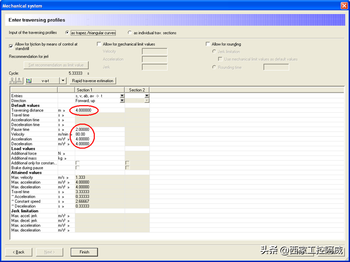The image size is (350, 262).
Task: Click the v-a-t diagram button
Action: 42,81
